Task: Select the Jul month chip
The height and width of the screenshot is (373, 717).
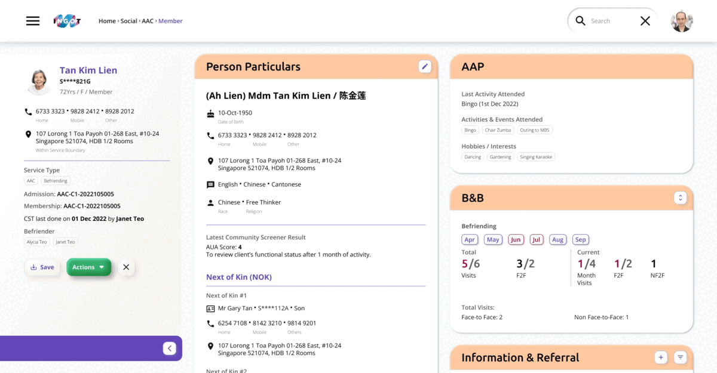Action: [x=537, y=239]
